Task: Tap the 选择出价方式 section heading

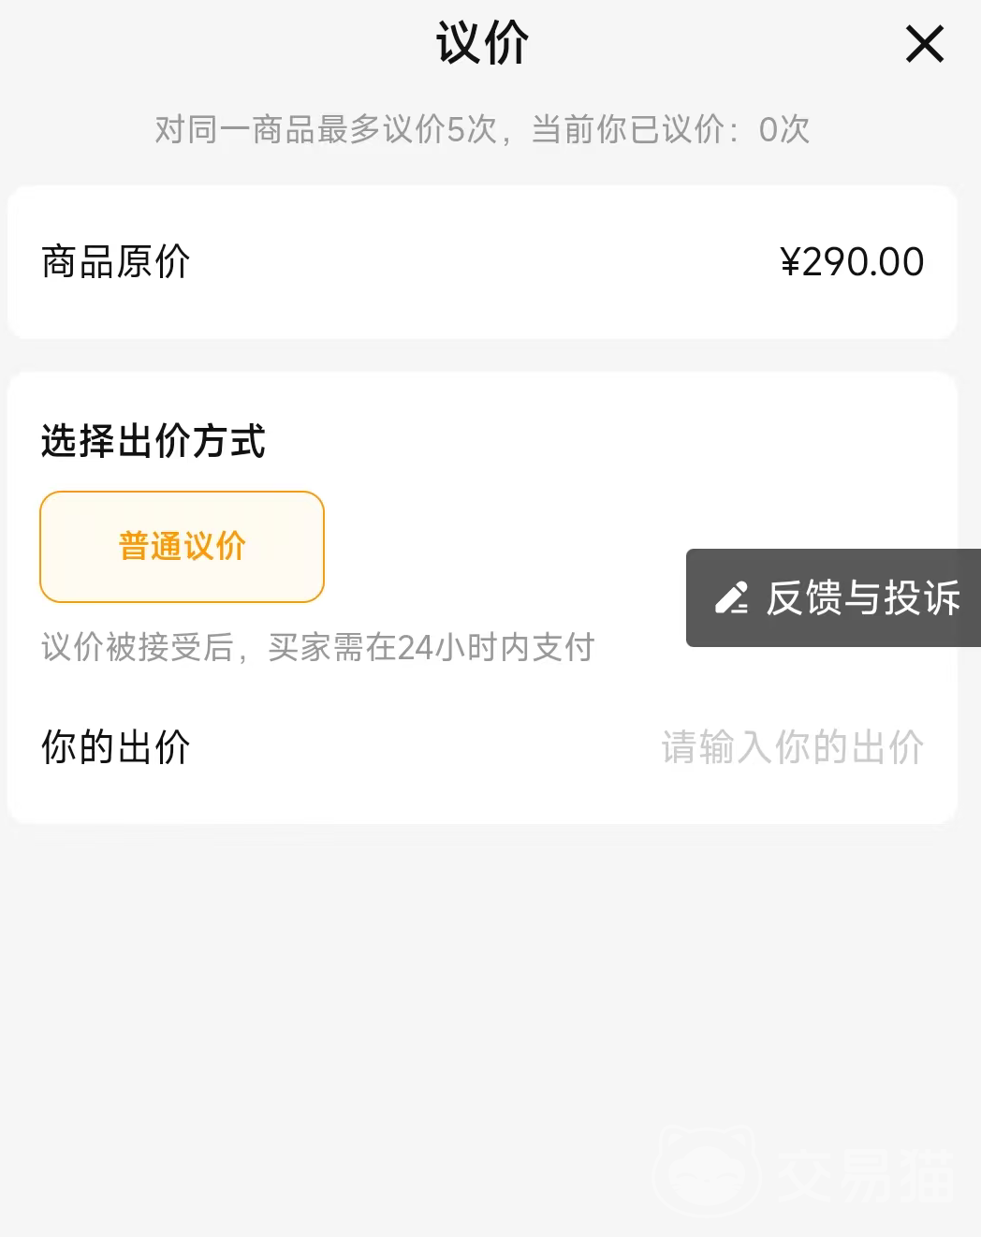Action: pyautogui.click(x=154, y=441)
